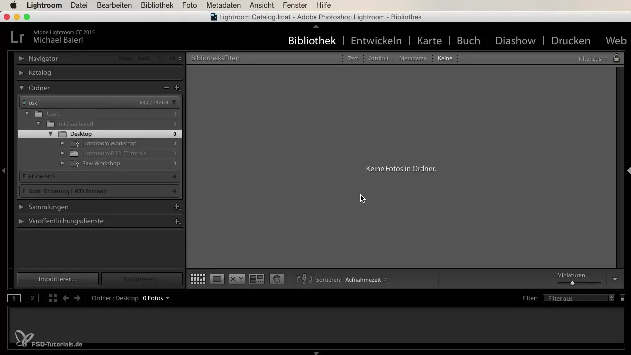631x355 pixels.
Task: Expand the ELEMENTS volume
Action: click(x=174, y=177)
